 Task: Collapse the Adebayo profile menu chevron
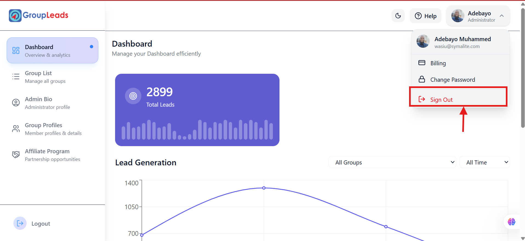click(502, 16)
